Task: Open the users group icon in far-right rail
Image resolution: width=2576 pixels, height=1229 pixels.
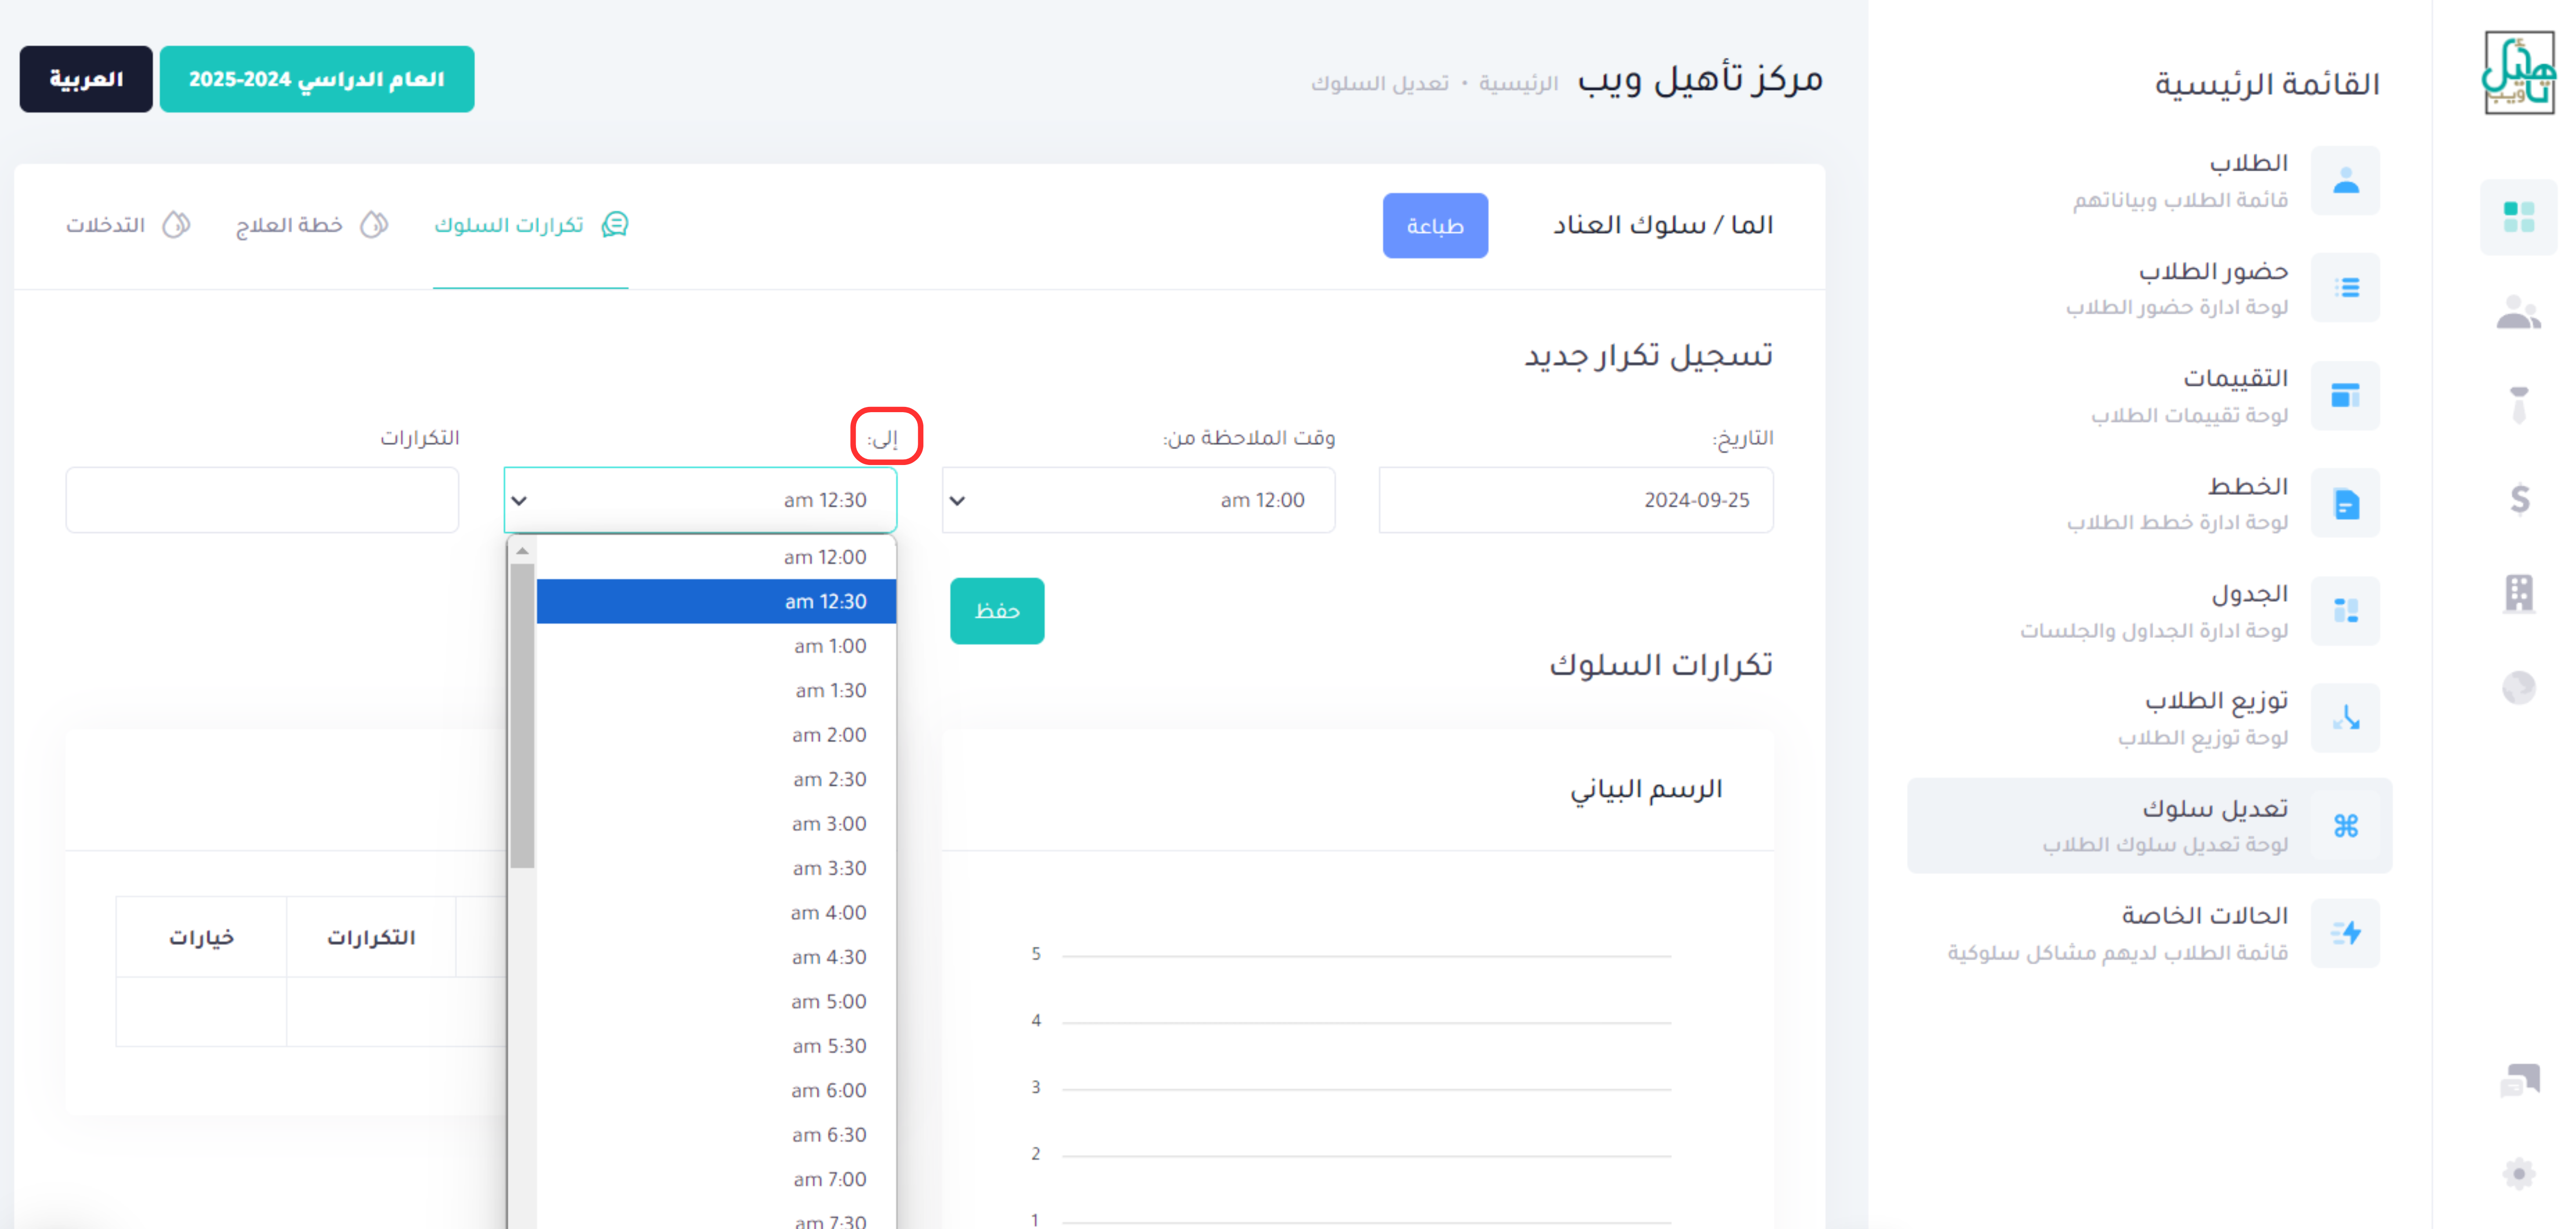Action: point(2518,313)
